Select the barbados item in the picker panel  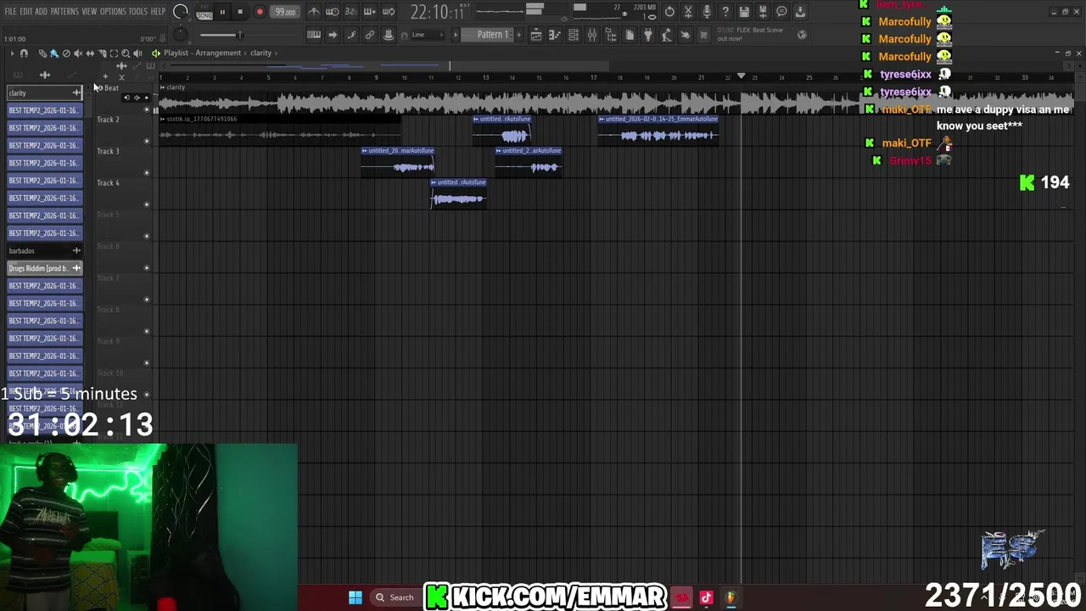pyautogui.click(x=44, y=250)
